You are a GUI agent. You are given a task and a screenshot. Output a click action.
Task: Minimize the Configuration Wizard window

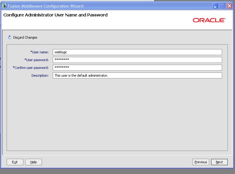point(216,6)
